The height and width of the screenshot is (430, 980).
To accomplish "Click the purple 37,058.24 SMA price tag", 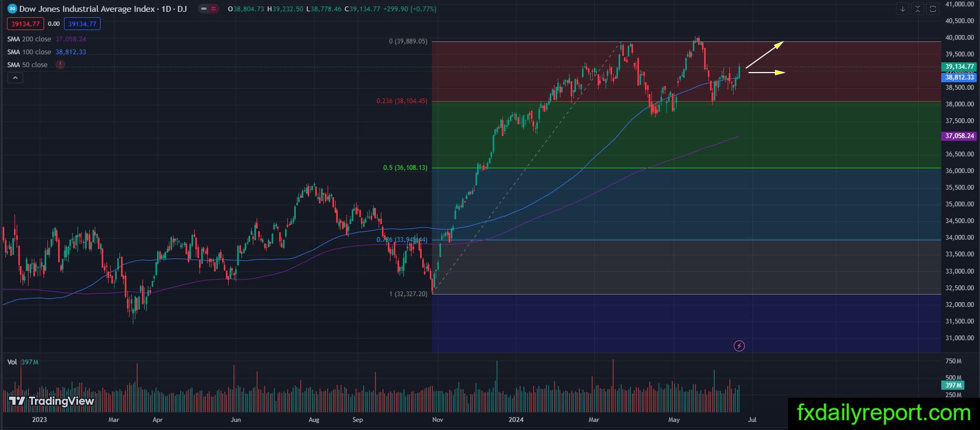I will point(960,136).
